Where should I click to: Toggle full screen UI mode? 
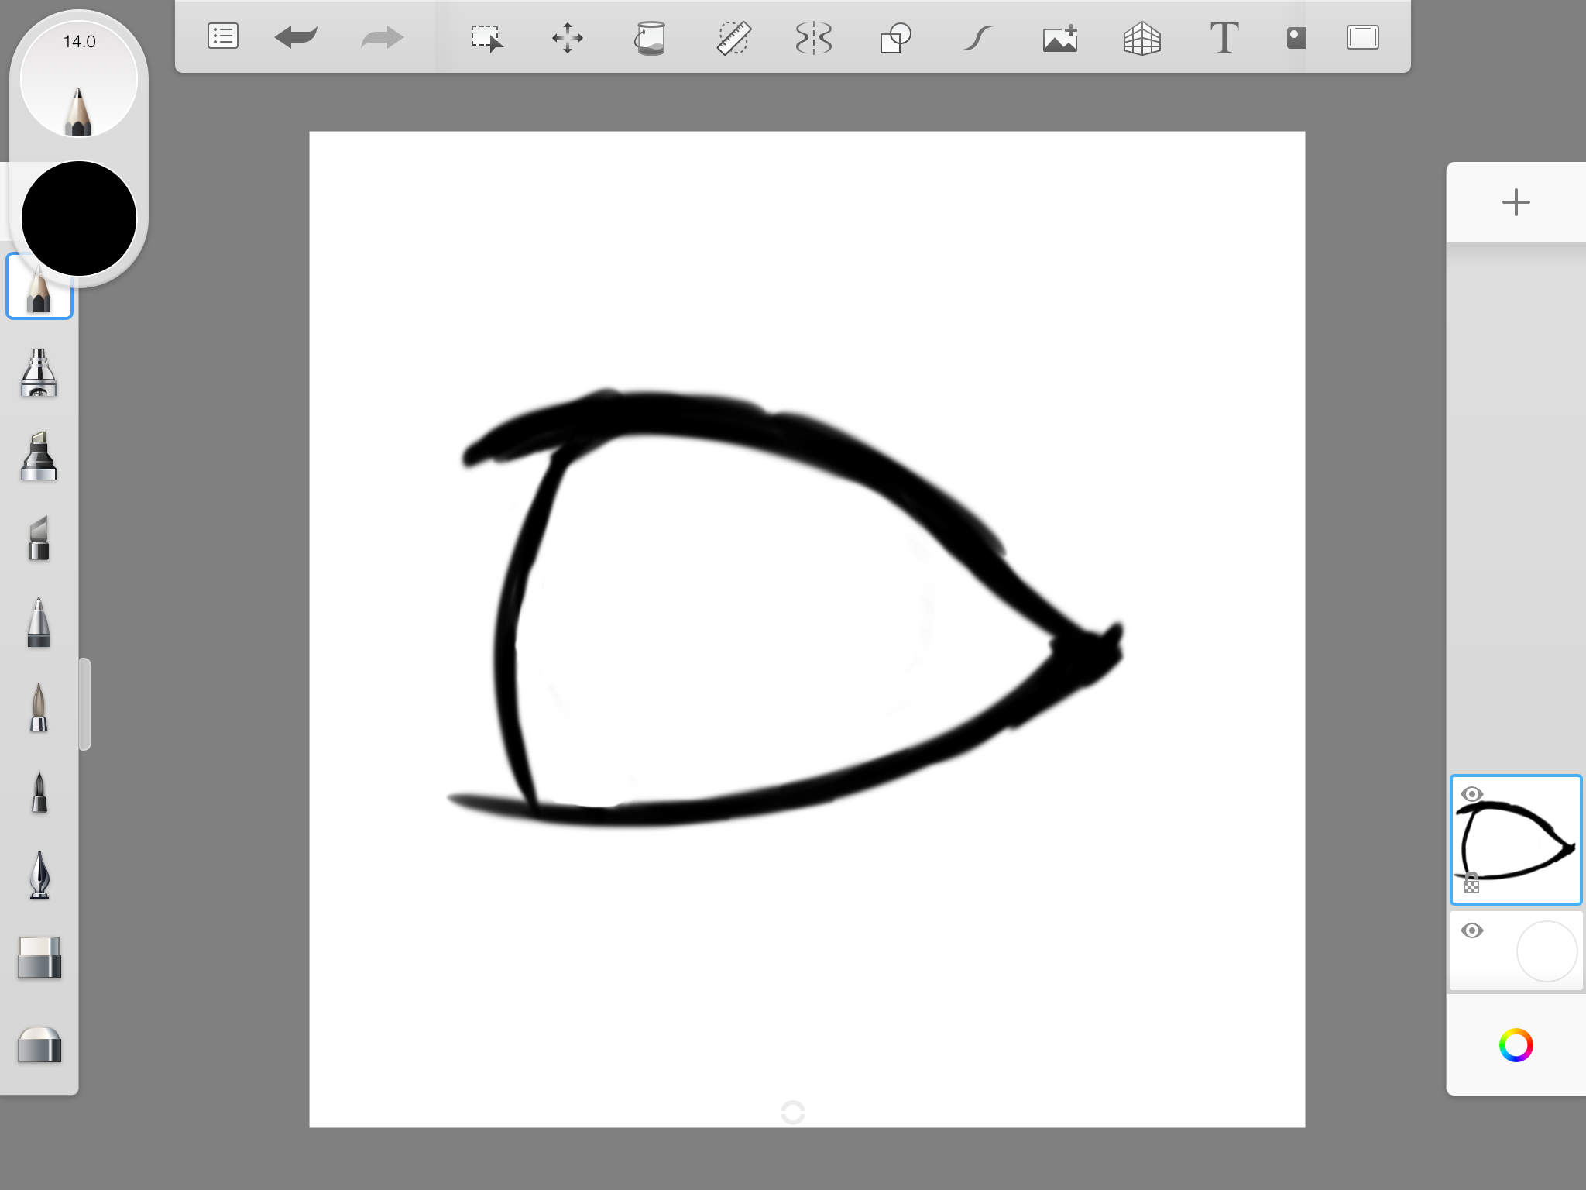coord(1362,37)
